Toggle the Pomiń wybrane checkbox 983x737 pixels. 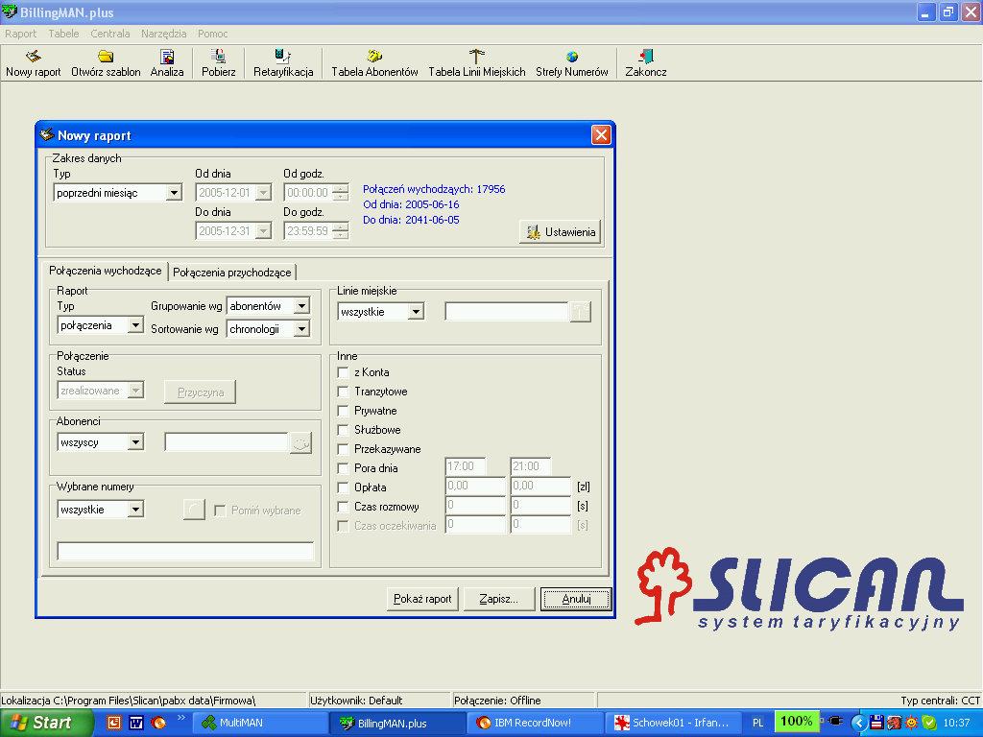click(220, 511)
